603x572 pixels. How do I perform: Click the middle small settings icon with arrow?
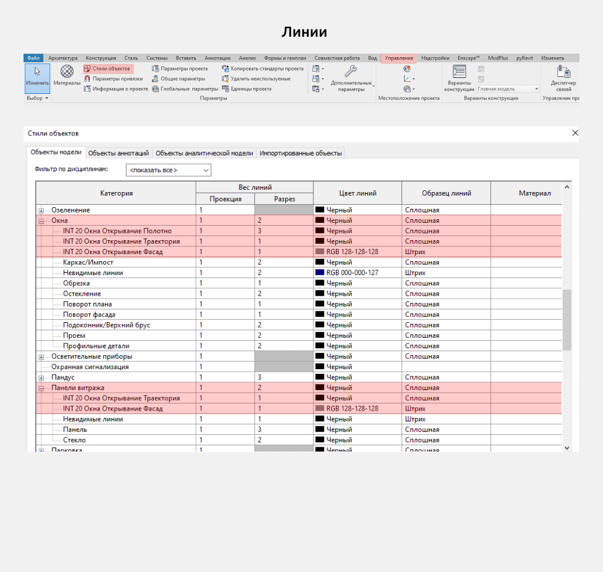click(318, 79)
